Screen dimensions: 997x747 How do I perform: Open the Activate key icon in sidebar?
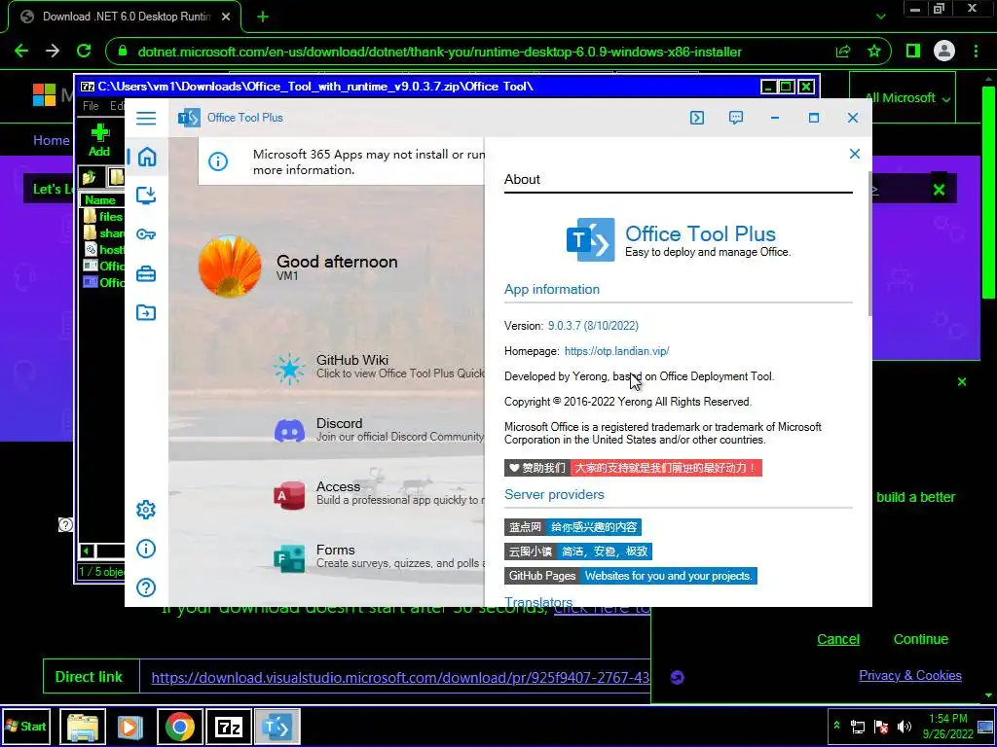(x=146, y=234)
